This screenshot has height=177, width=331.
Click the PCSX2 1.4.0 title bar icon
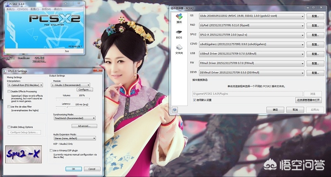tap(7, 4)
